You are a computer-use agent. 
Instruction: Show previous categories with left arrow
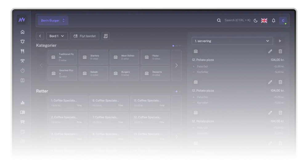[41, 65]
